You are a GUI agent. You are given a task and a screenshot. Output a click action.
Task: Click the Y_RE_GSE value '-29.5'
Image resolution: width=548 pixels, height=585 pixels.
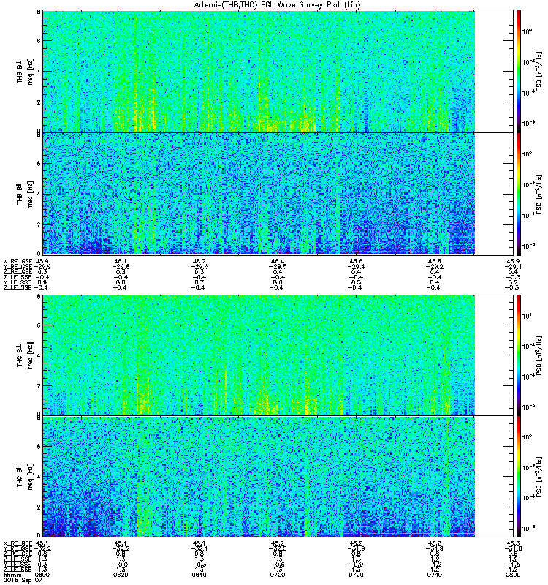pos(278,267)
